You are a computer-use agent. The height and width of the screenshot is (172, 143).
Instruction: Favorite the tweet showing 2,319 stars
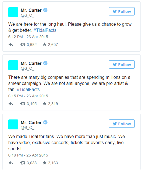coord(44,103)
